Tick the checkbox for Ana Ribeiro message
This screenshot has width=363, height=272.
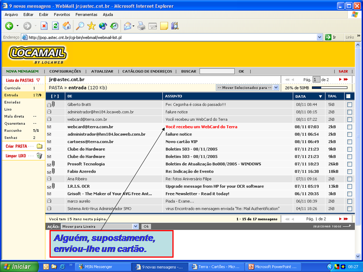coord(349,179)
